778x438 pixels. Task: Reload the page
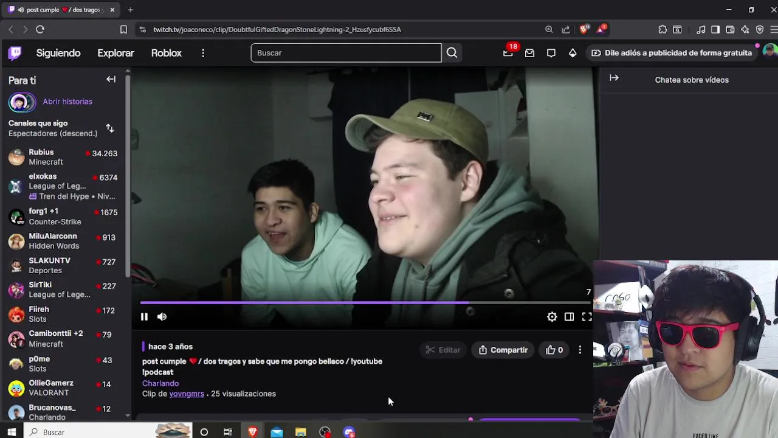point(40,29)
